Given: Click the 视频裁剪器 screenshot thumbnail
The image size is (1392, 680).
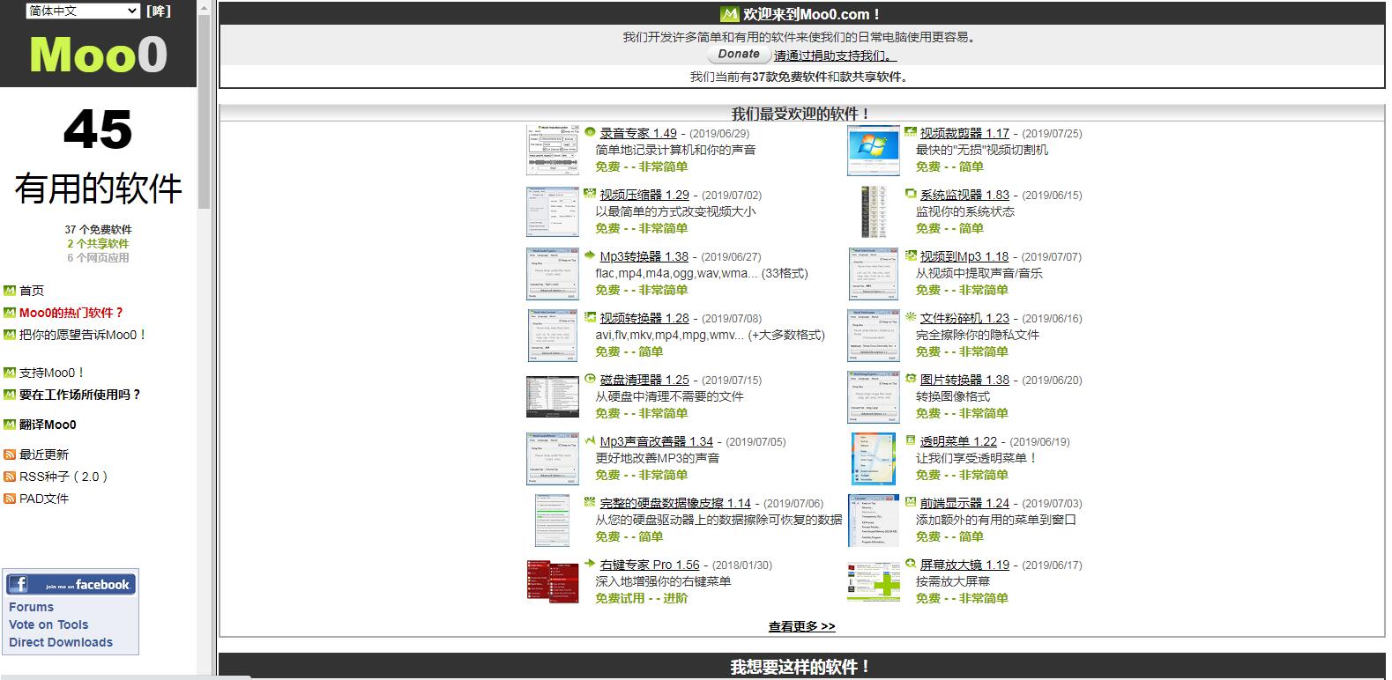Looking at the screenshot, I should tap(873, 151).
